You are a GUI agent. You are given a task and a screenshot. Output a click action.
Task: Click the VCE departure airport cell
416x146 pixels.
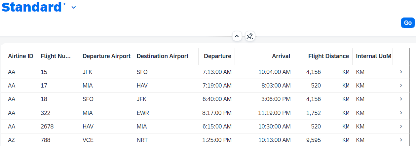(88, 140)
